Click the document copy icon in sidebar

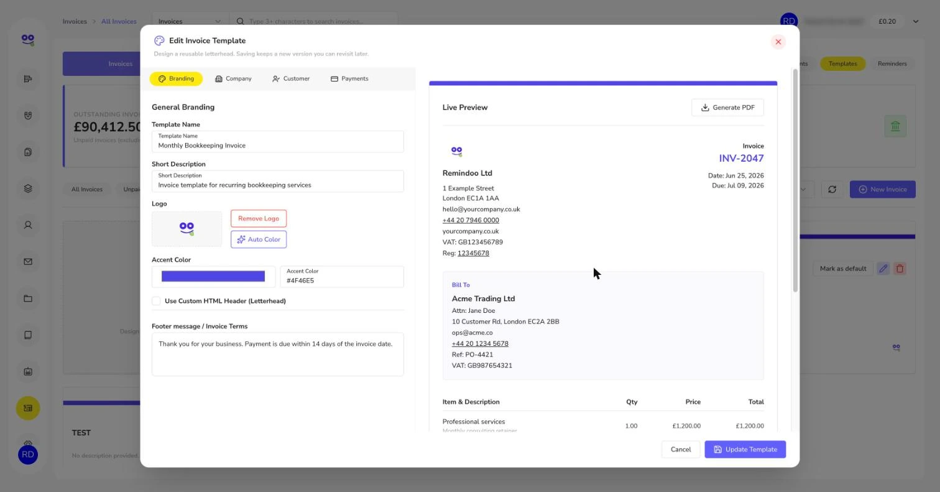28,152
